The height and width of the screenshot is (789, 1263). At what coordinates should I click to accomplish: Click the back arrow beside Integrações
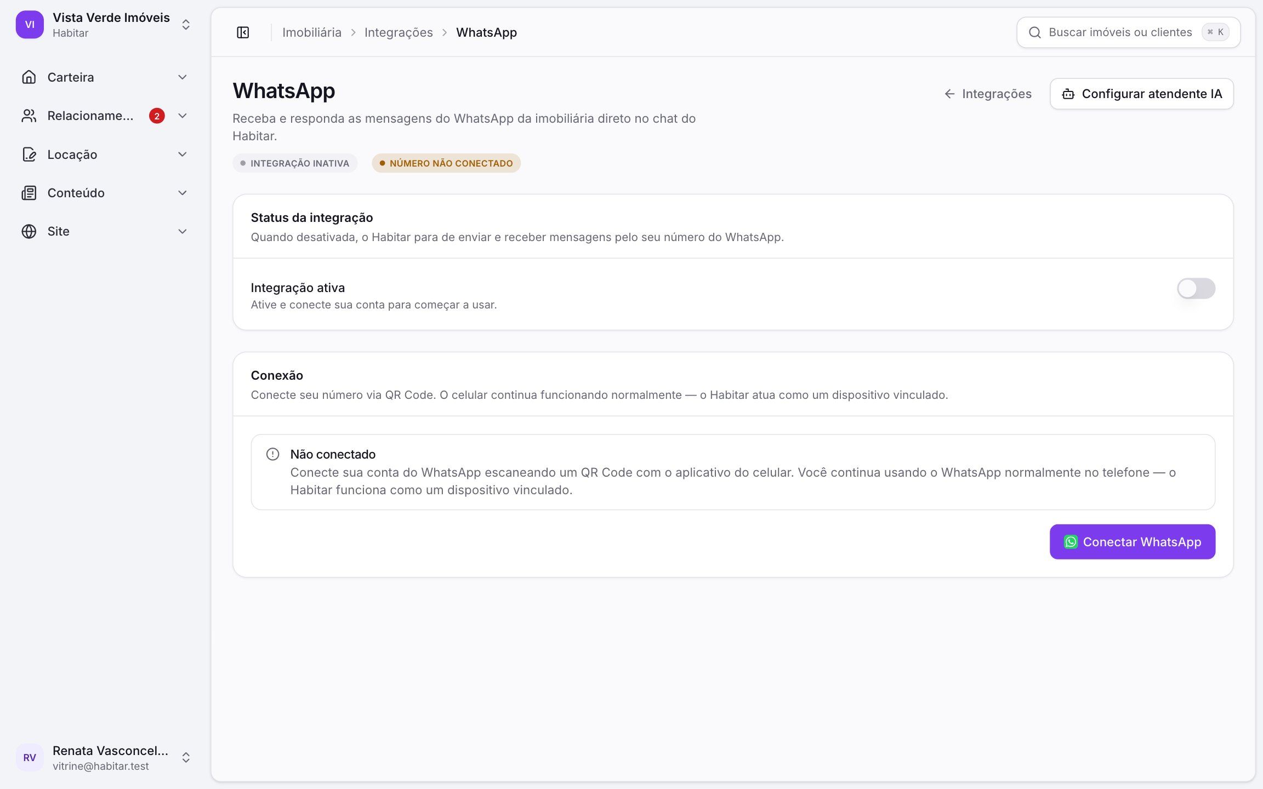coord(949,94)
